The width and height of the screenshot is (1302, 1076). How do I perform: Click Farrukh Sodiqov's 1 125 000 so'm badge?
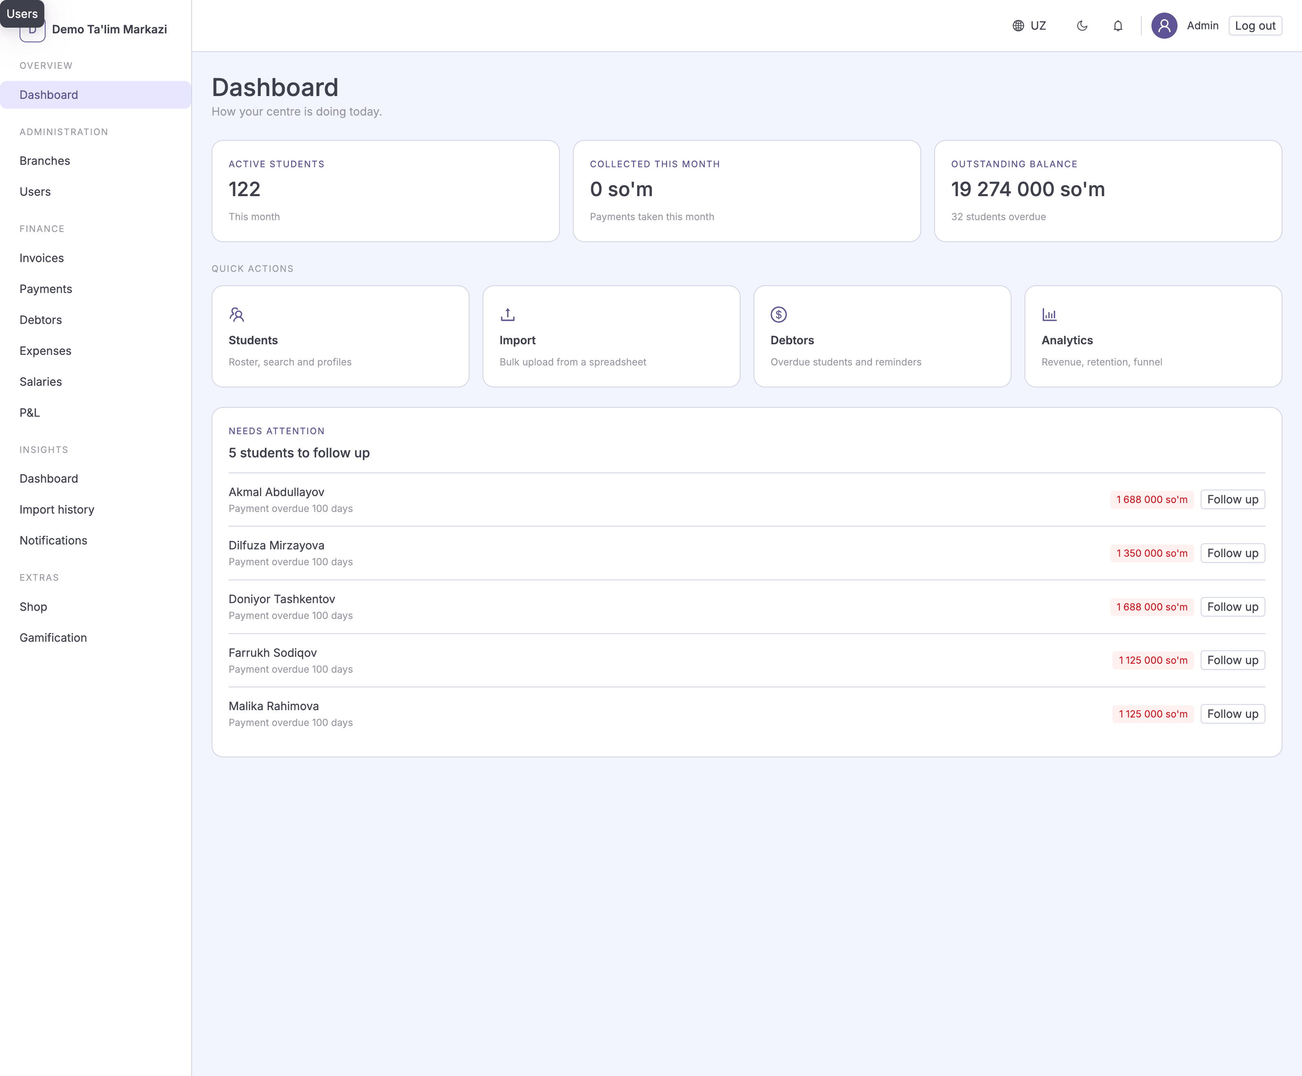coord(1153,660)
